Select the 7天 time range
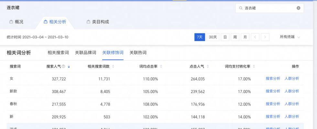The image size is (317, 129). pos(200,37)
